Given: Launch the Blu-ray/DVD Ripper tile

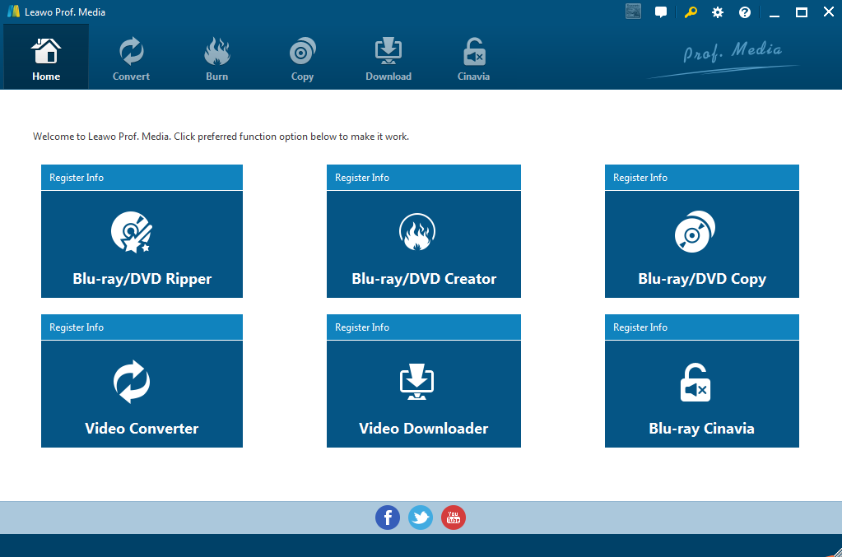Looking at the screenshot, I should pos(142,244).
